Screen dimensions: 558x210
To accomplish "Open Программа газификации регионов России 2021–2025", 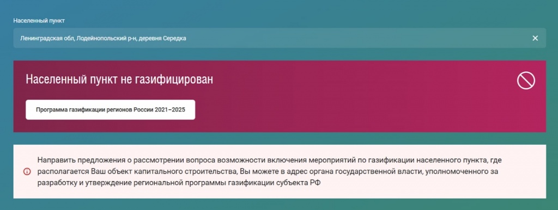I will [110, 109].
